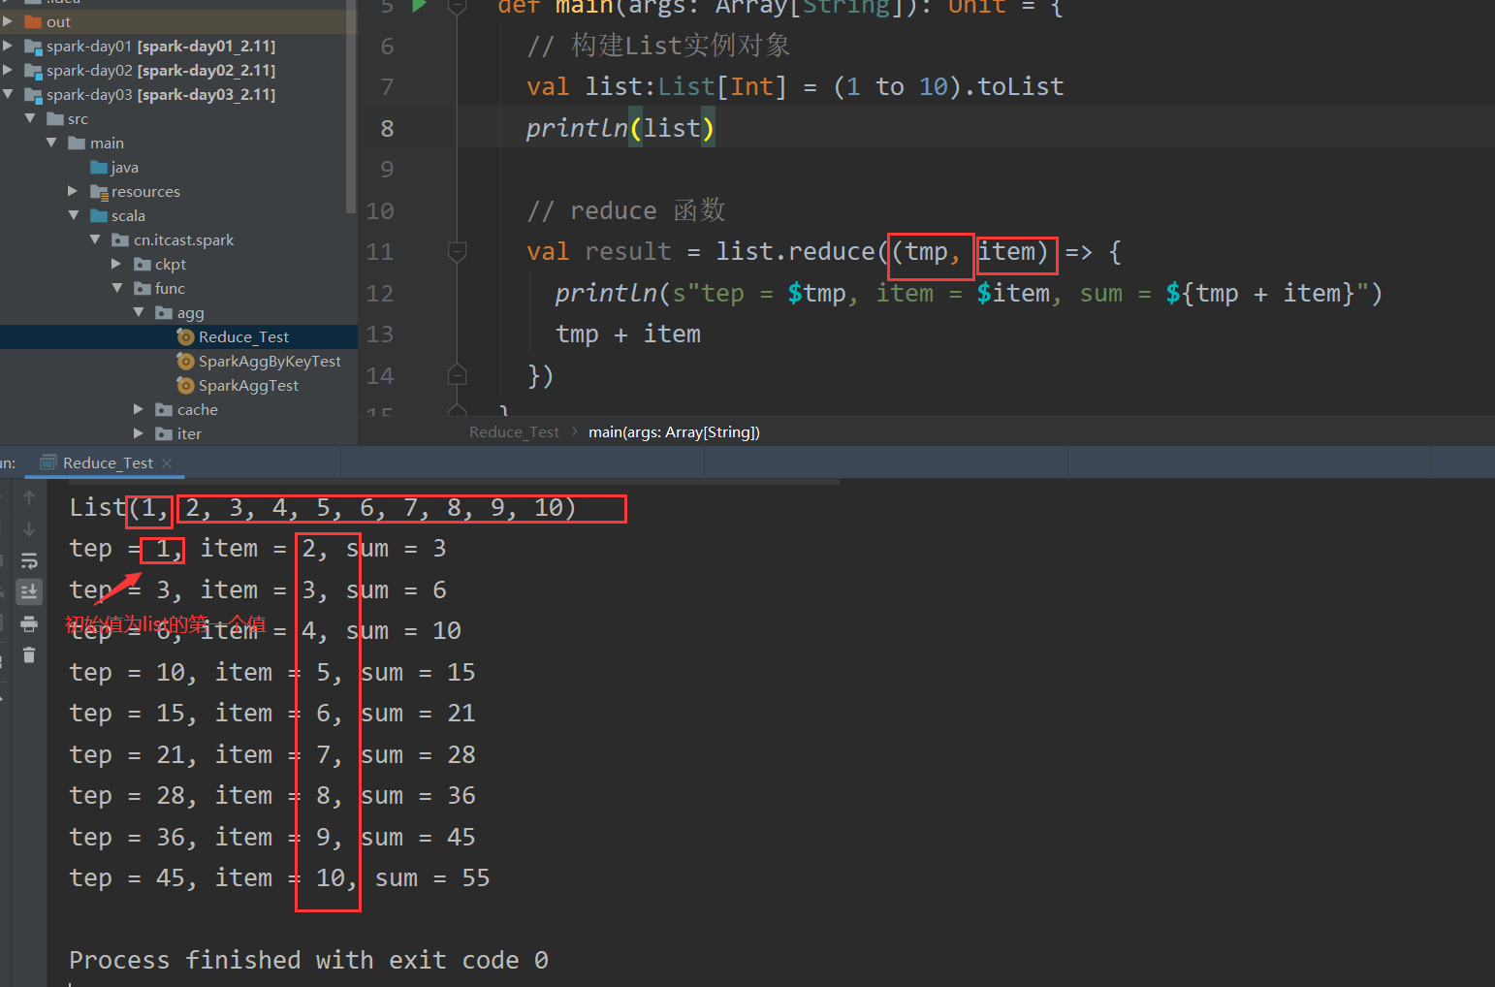Open SparkAggTest in the project tree
Screen dimensions: 1495x987
click(248, 385)
